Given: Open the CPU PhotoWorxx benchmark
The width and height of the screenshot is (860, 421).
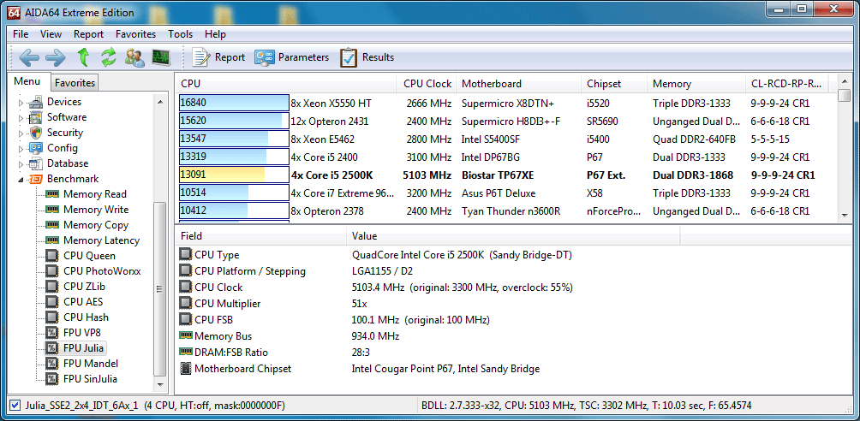Looking at the screenshot, I should pos(102,270).
